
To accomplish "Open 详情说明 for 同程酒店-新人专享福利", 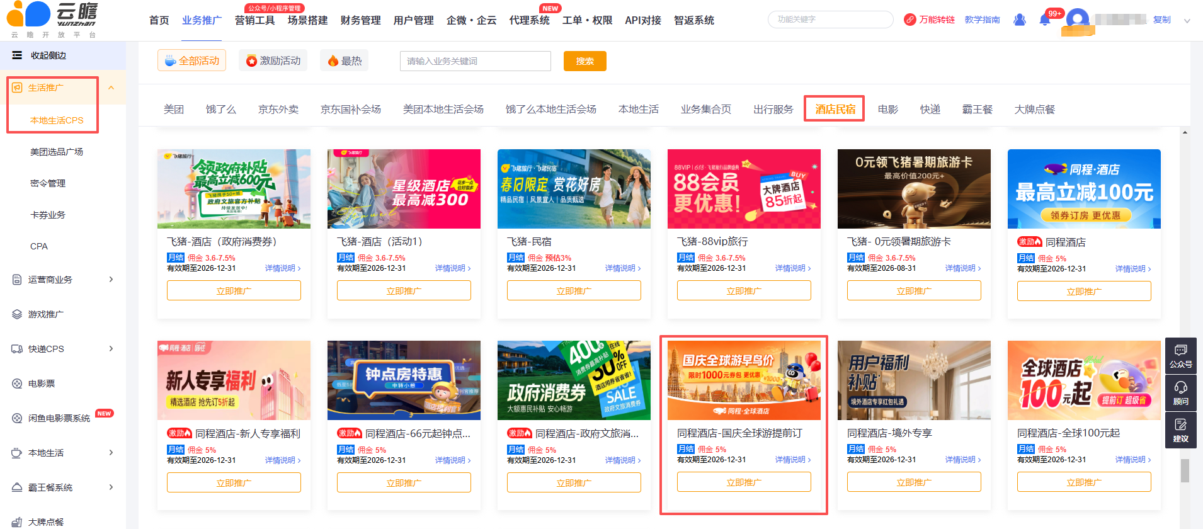I will 283,460.
